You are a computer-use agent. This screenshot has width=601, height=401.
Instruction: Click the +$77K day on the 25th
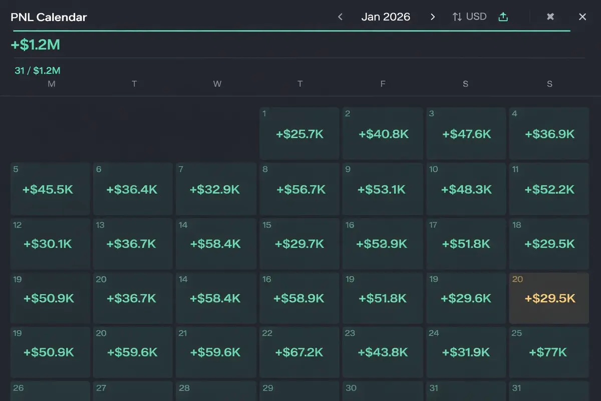[x=549, y=351]
